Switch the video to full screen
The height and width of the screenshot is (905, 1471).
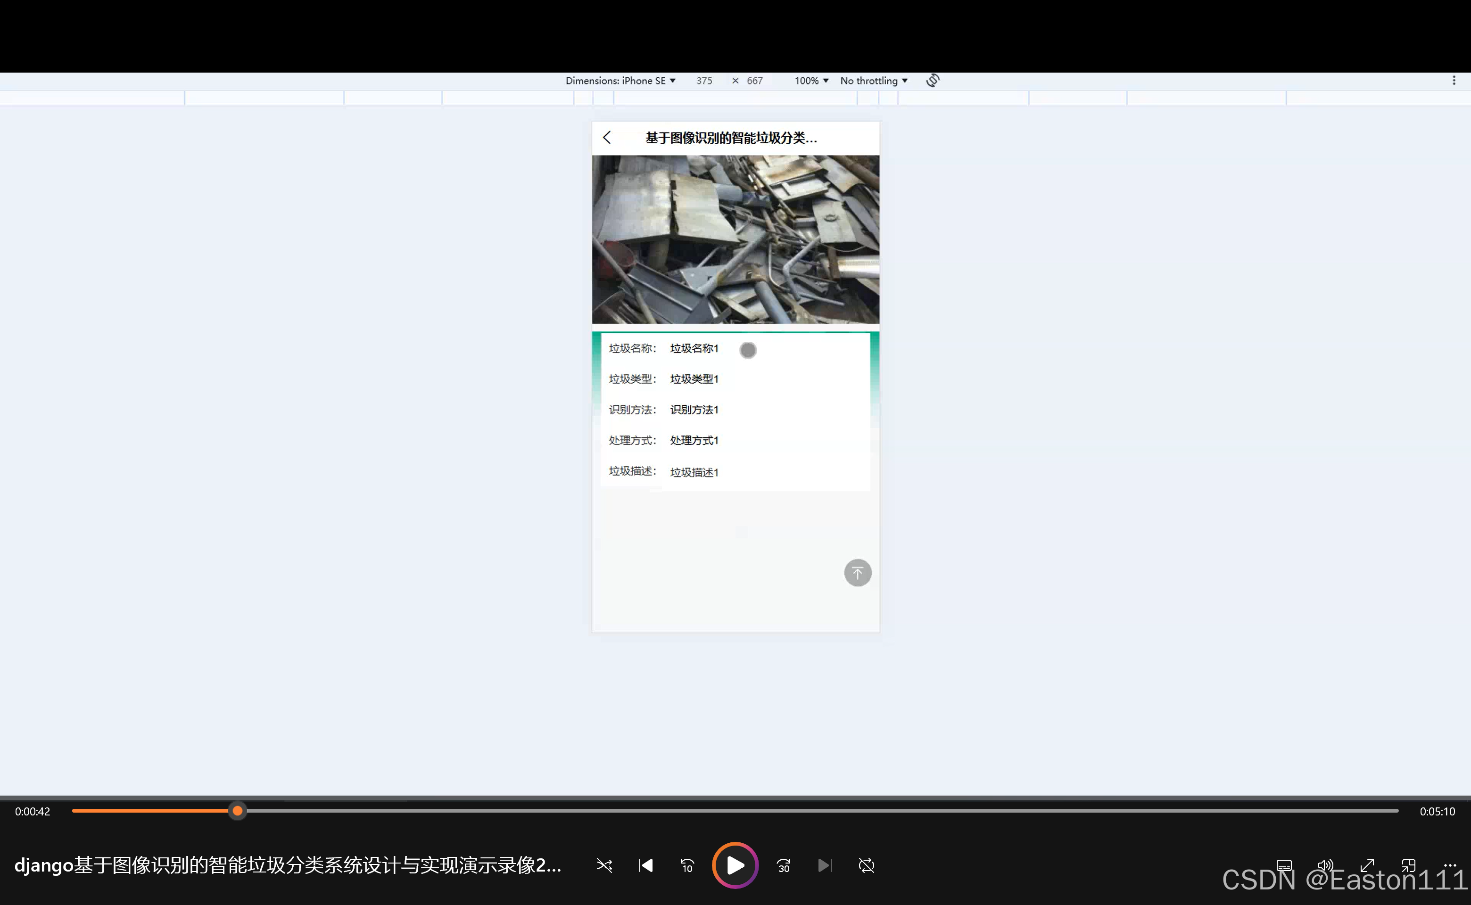click(x=1367, y=865)
